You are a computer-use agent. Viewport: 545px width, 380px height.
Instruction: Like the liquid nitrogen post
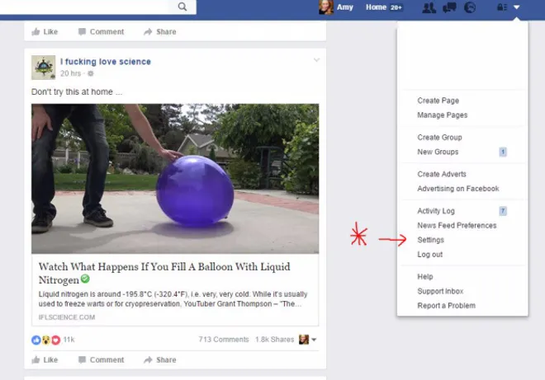[45, 360]
